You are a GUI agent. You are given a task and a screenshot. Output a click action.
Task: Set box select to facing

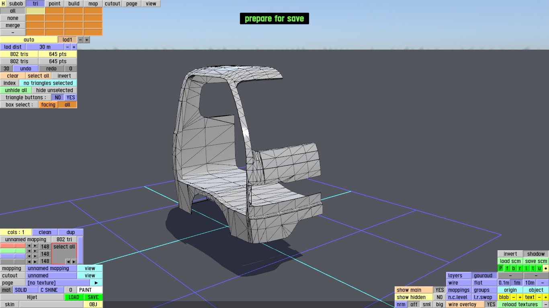[x=48, y=105]
